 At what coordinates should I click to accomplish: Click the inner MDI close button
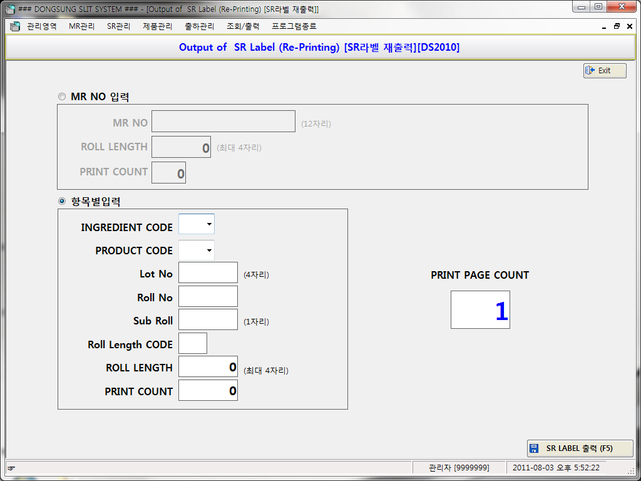point(630,26)
